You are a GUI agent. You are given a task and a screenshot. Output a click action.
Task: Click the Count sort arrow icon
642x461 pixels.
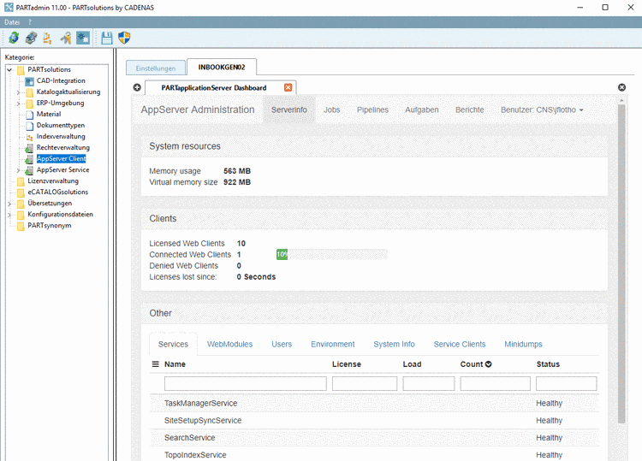[488, 364]
